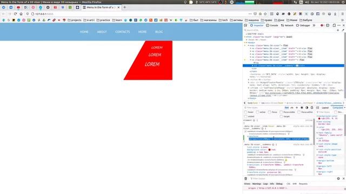The height and width of the screenshot is (194, 346).
Task: Toggle dark color scheme simulation icon
Action: point(307,108)
